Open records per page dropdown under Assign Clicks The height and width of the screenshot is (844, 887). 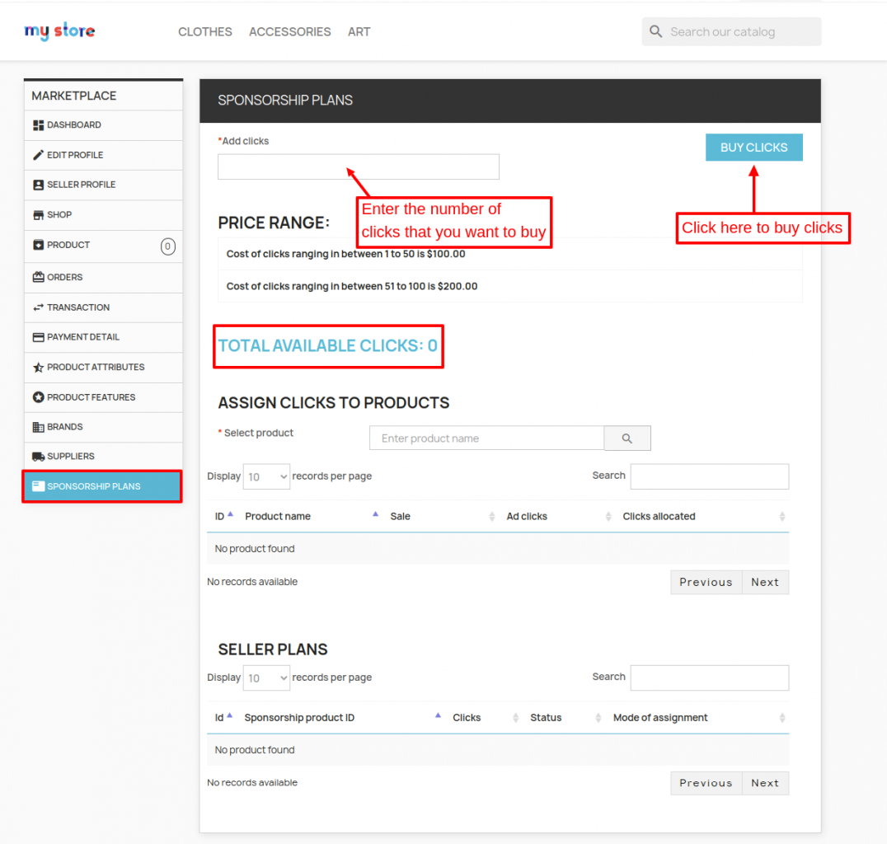coord(266,477)
